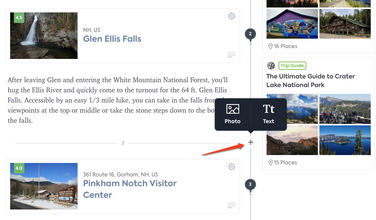Select timeline marker number 3
The width and height of the screenshot is (376, 220).
pos(250,185)
